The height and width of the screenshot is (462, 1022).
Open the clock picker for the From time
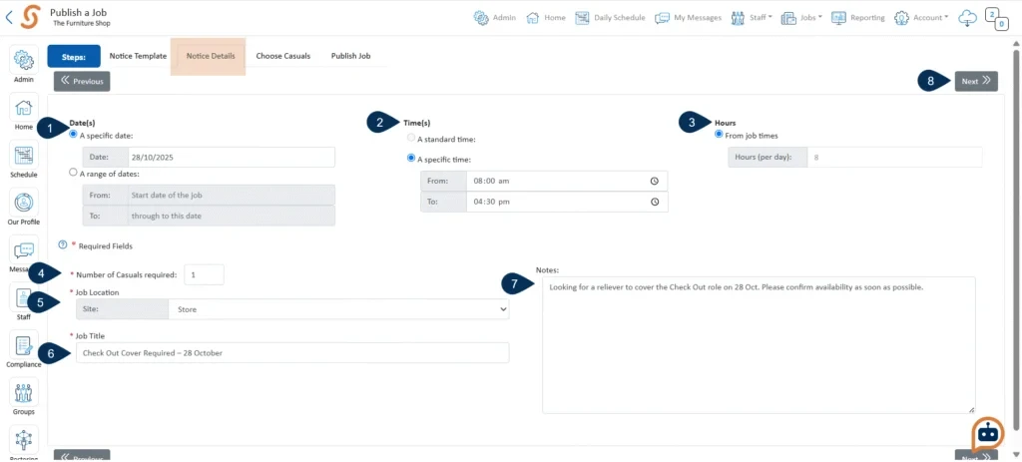pos(655,182)
